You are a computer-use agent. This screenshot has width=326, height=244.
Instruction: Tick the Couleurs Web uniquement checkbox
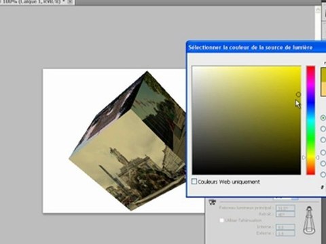(x=194, y=181)
